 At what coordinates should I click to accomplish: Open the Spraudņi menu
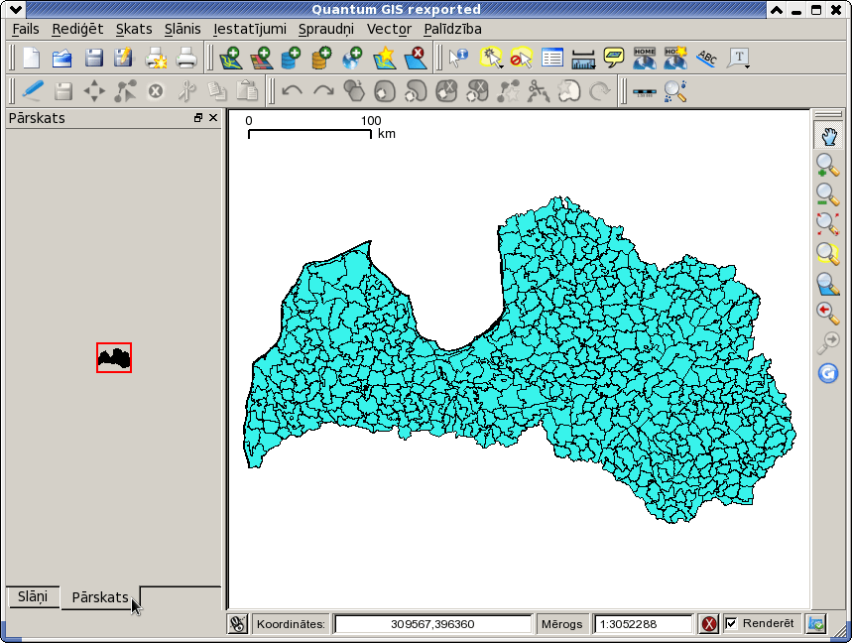(x=326, y=29)
